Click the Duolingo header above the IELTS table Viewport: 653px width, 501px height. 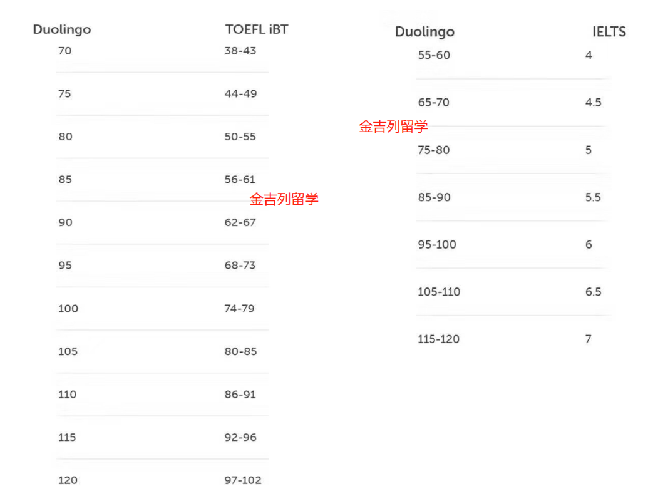(424, 32)
